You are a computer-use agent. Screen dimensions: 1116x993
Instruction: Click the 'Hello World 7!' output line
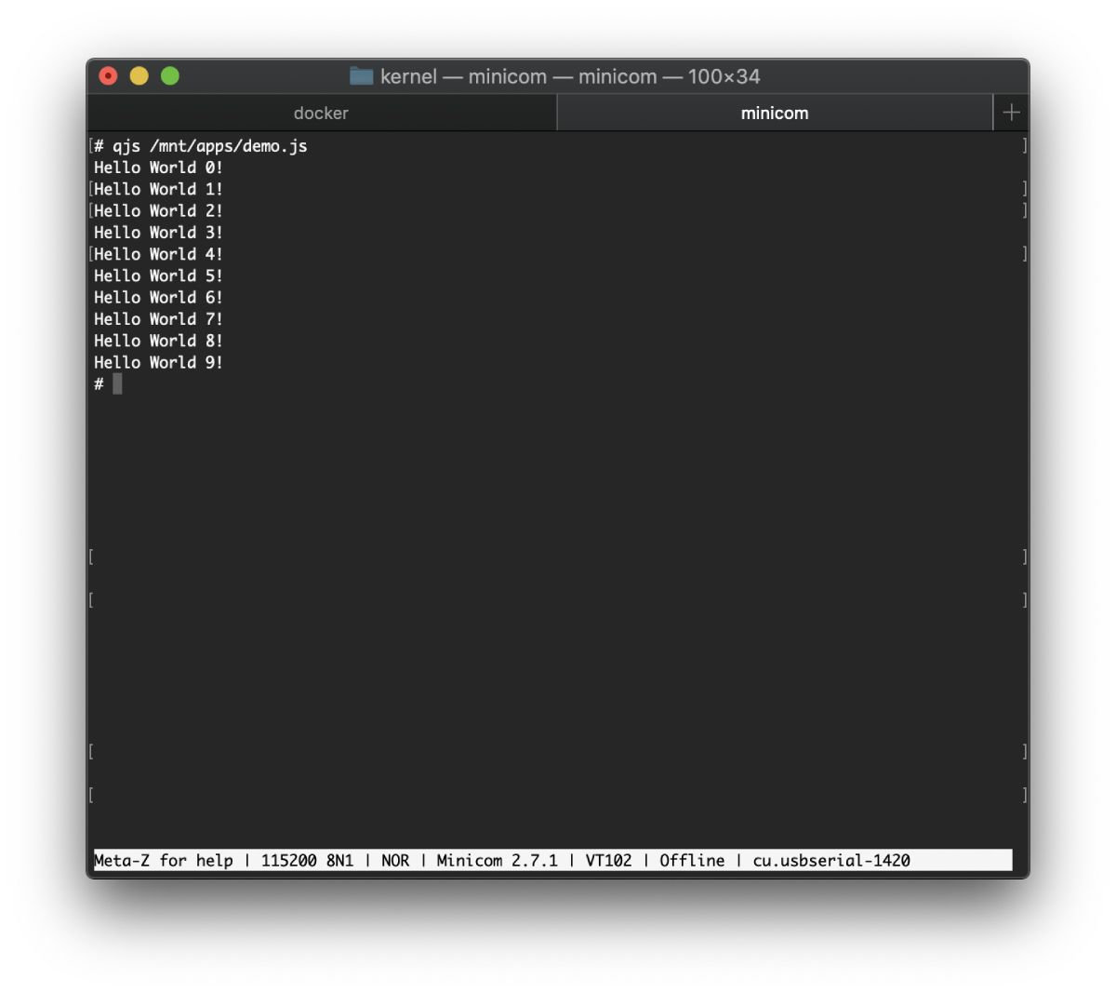[158, 319]
